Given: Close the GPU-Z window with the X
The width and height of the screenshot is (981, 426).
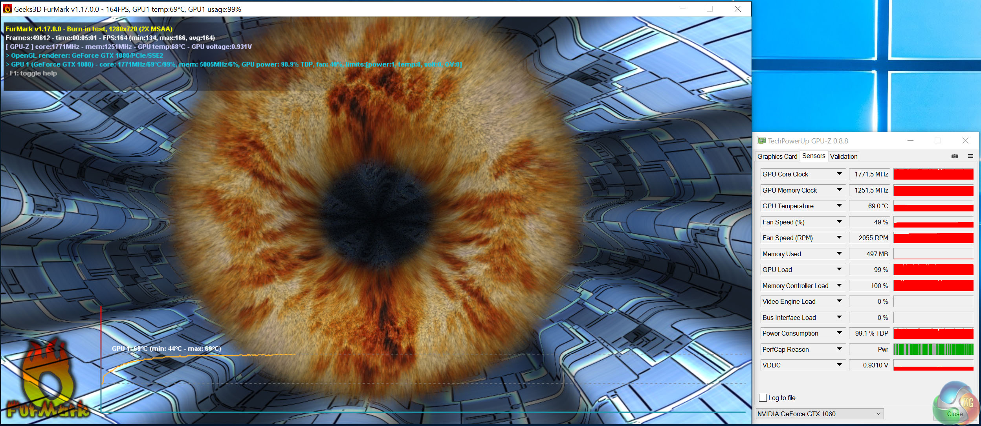Looking at the screenshot, I should (x=965, y=141).
